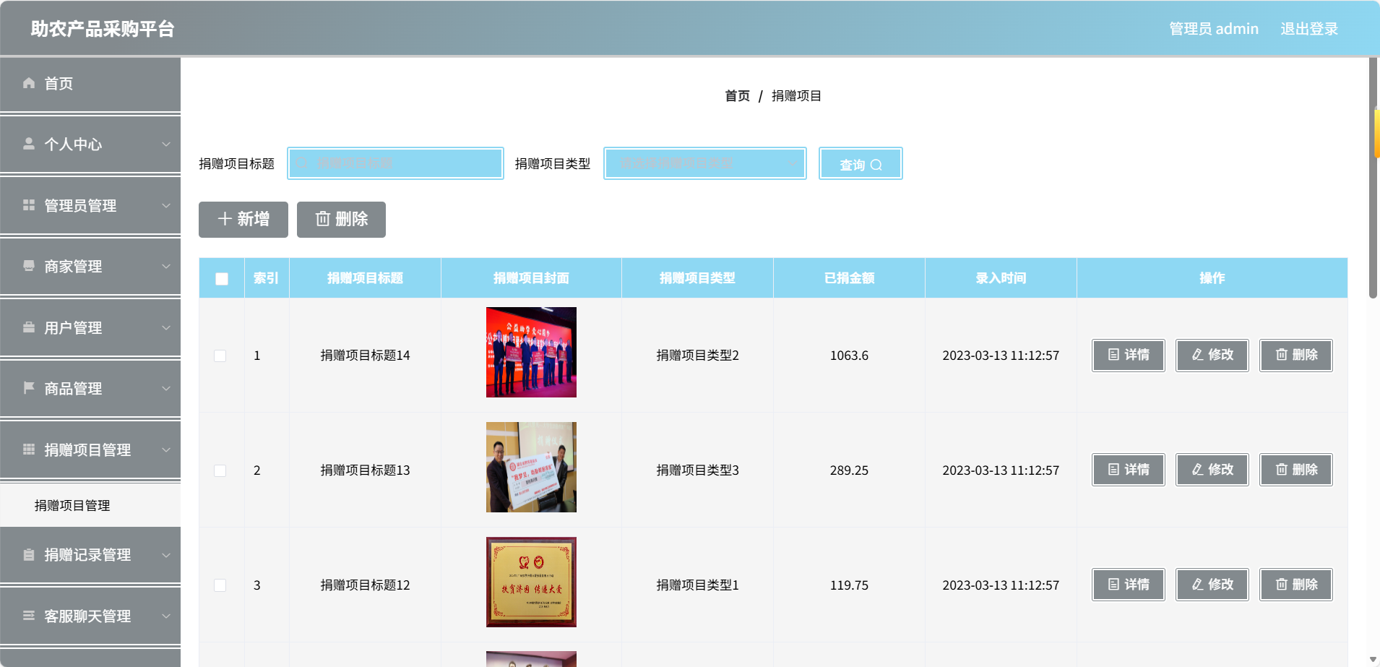Click 删除 for row 捐赠项目标题12
Image resolution: width=1380 pixels, height=667 pixels.
pos(1296,585)
